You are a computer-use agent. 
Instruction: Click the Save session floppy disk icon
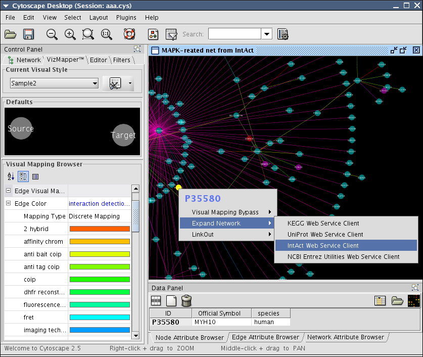point(28,34)
